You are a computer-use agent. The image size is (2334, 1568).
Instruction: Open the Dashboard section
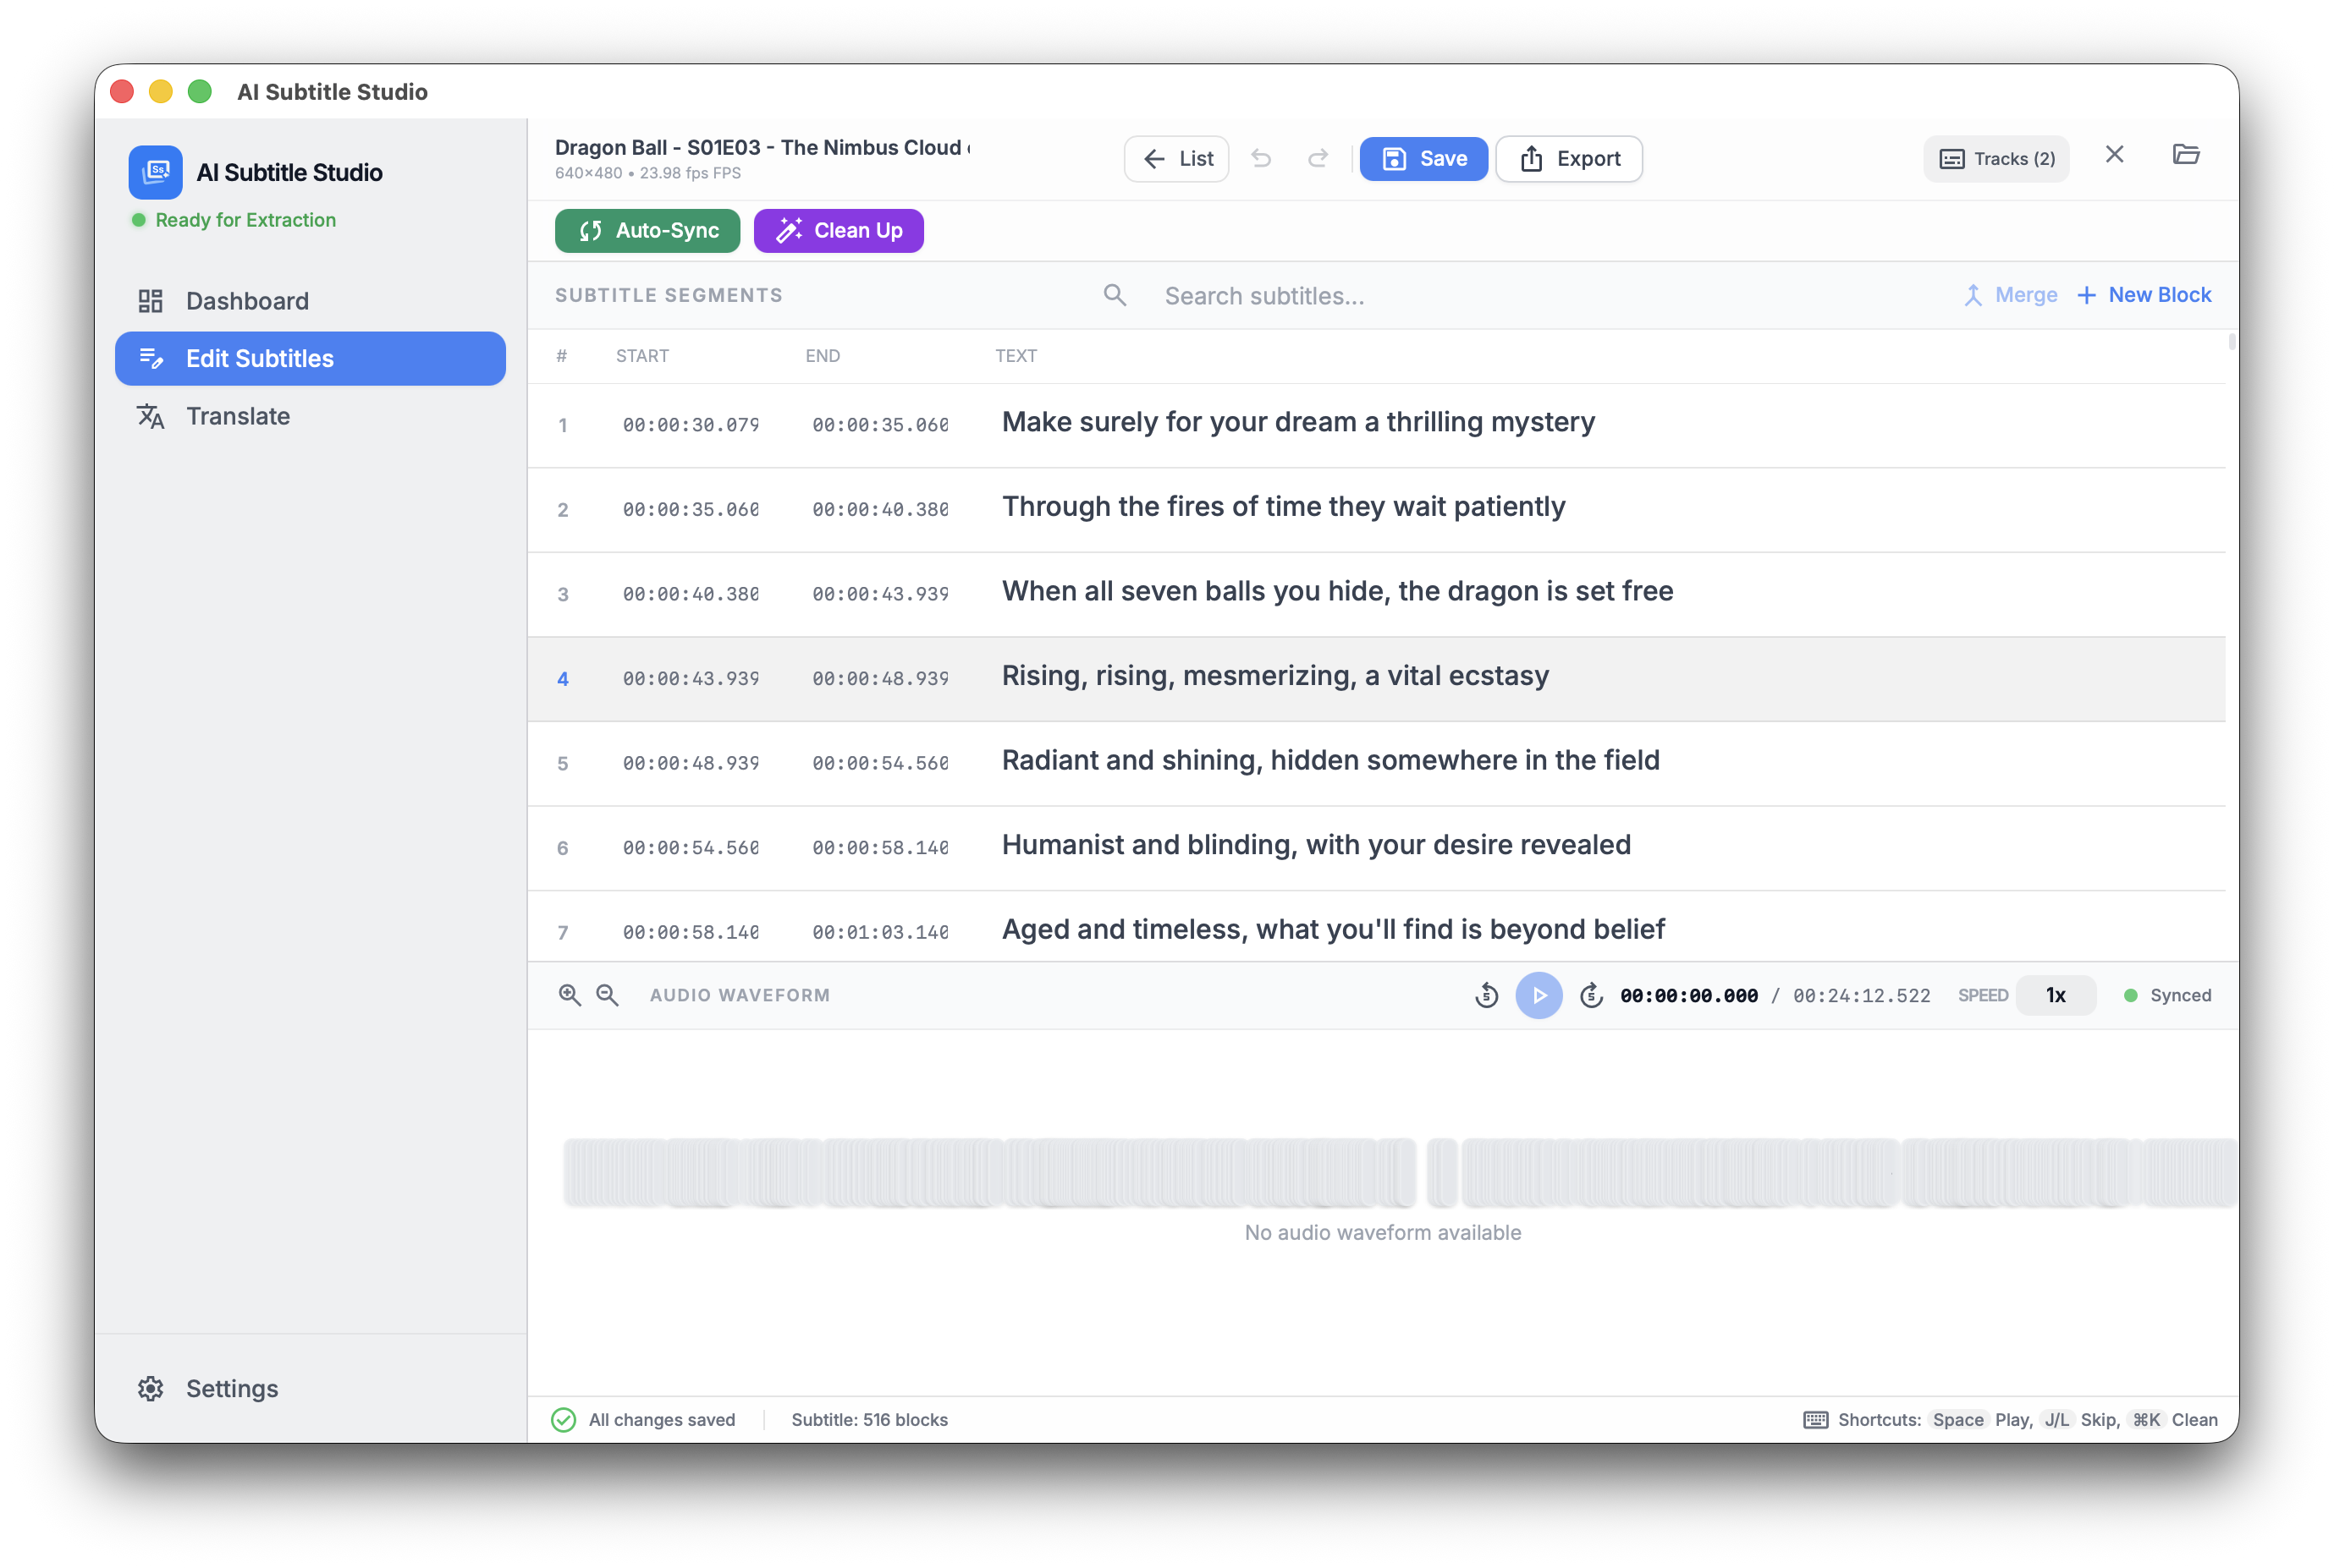247,301
